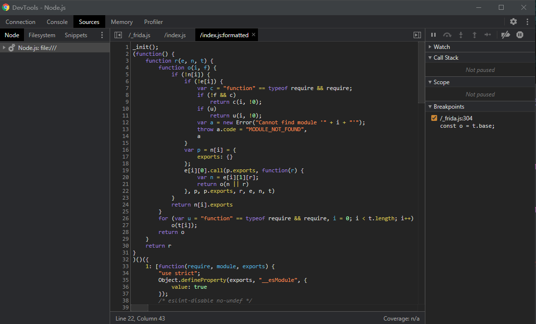This screenshot has height=324, width=536.
Task: Toggle the deactivate breakpoints icon
Action: pyautogui.click(x=506, y=35)
